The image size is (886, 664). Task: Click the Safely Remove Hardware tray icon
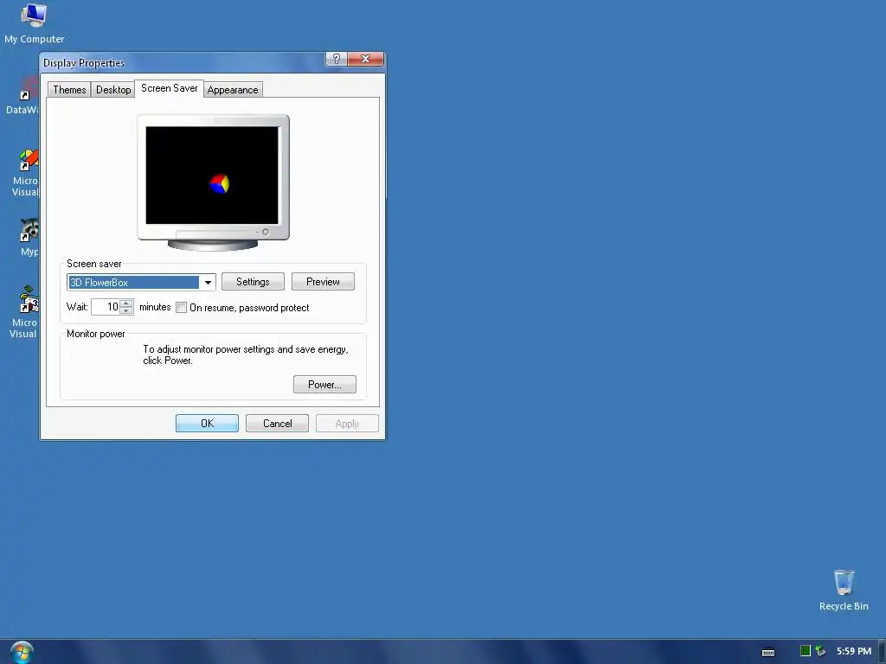(x=820, y=651)
